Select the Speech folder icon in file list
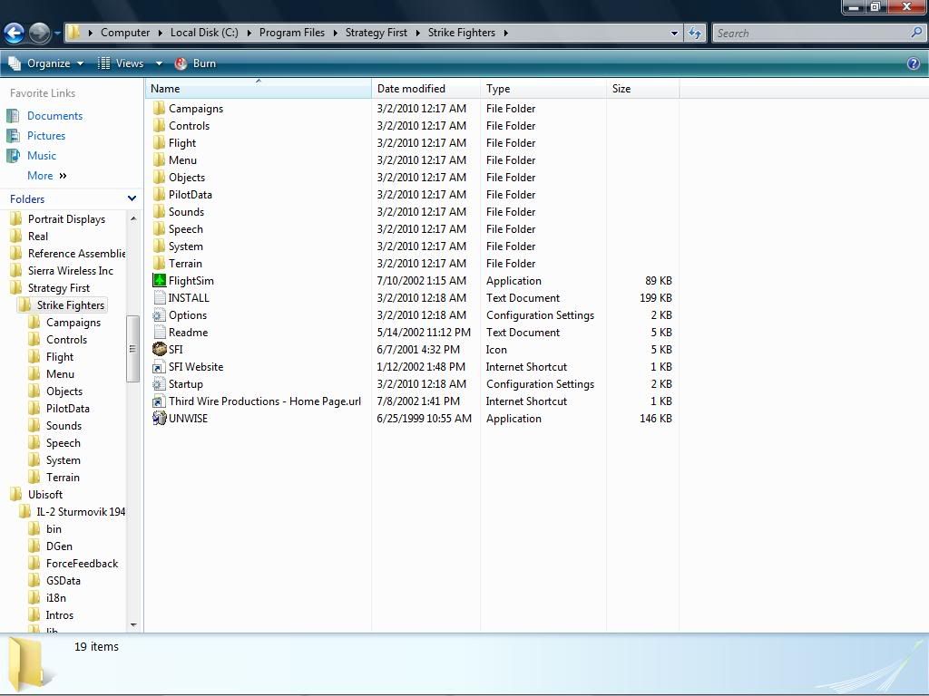The image size is (929, 696). point(159,229)
